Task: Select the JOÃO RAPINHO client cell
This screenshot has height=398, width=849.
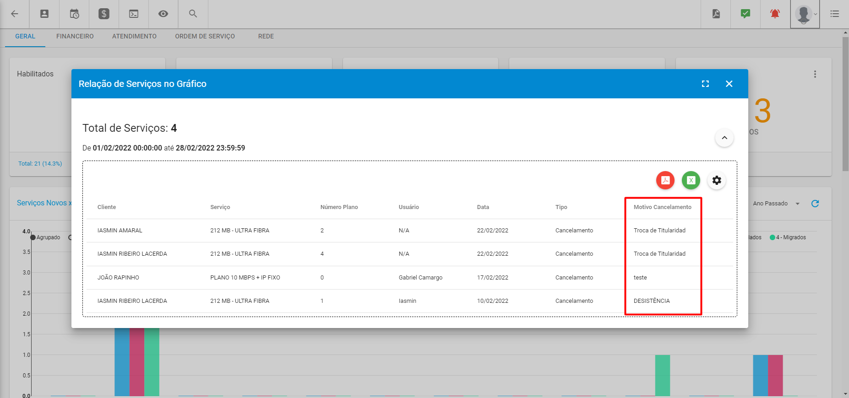Action: 118,278
